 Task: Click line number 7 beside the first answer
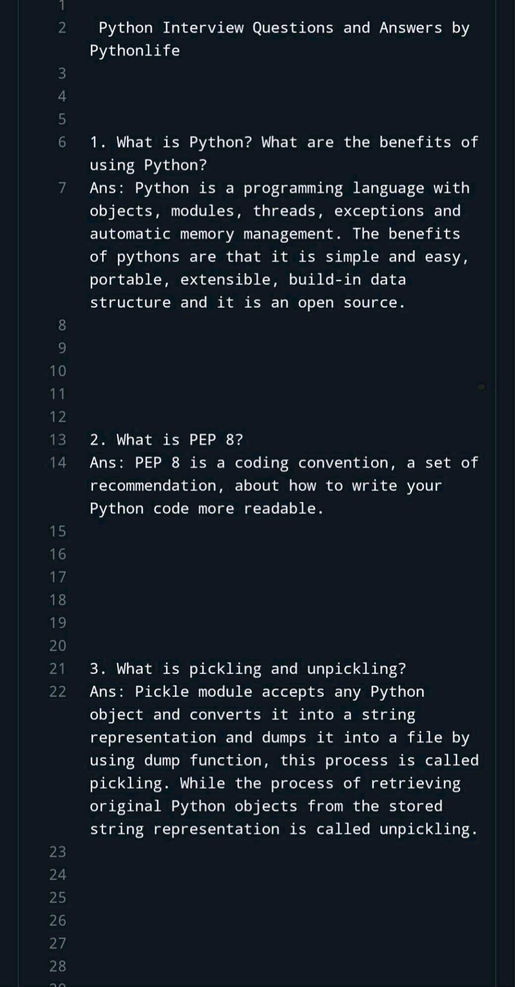click(x=62, y=188)
